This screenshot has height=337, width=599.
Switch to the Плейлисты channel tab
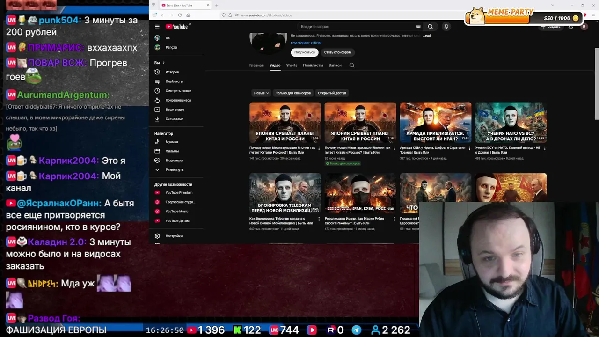pyautogui.click(x=313, y=66)
